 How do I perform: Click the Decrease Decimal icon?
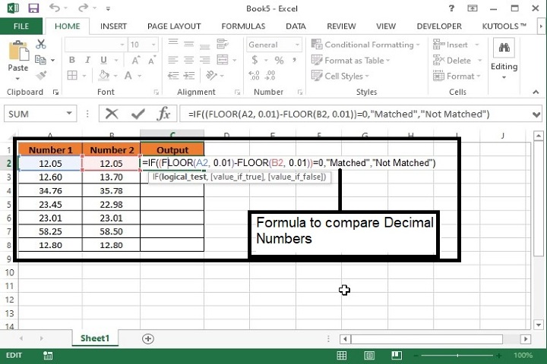(x=270, y=75)
